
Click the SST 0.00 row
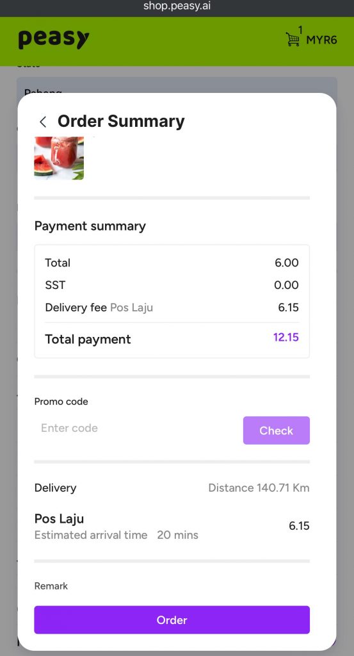172,285
